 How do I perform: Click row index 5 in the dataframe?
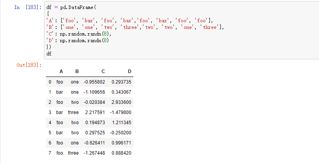coord(50,132)
